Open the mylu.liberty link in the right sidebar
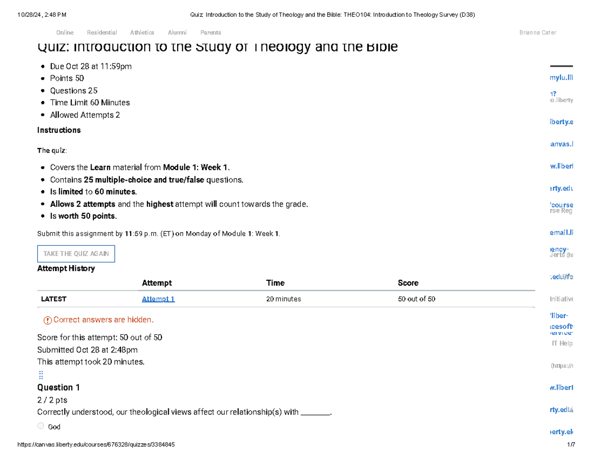 (x=562, y=78)
